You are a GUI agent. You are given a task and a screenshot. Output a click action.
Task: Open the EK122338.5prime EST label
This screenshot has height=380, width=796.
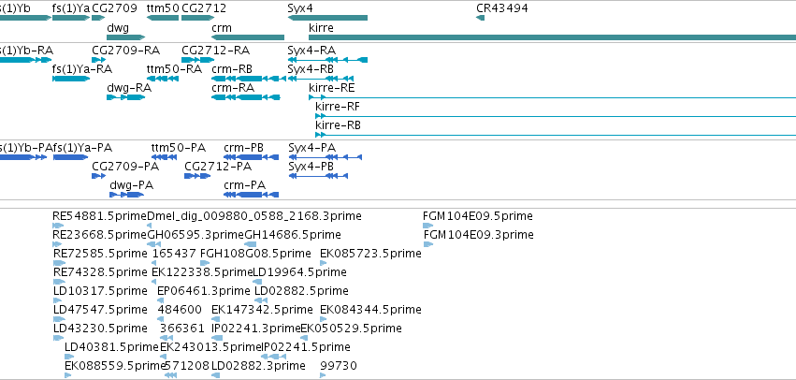tap(203, 272)
